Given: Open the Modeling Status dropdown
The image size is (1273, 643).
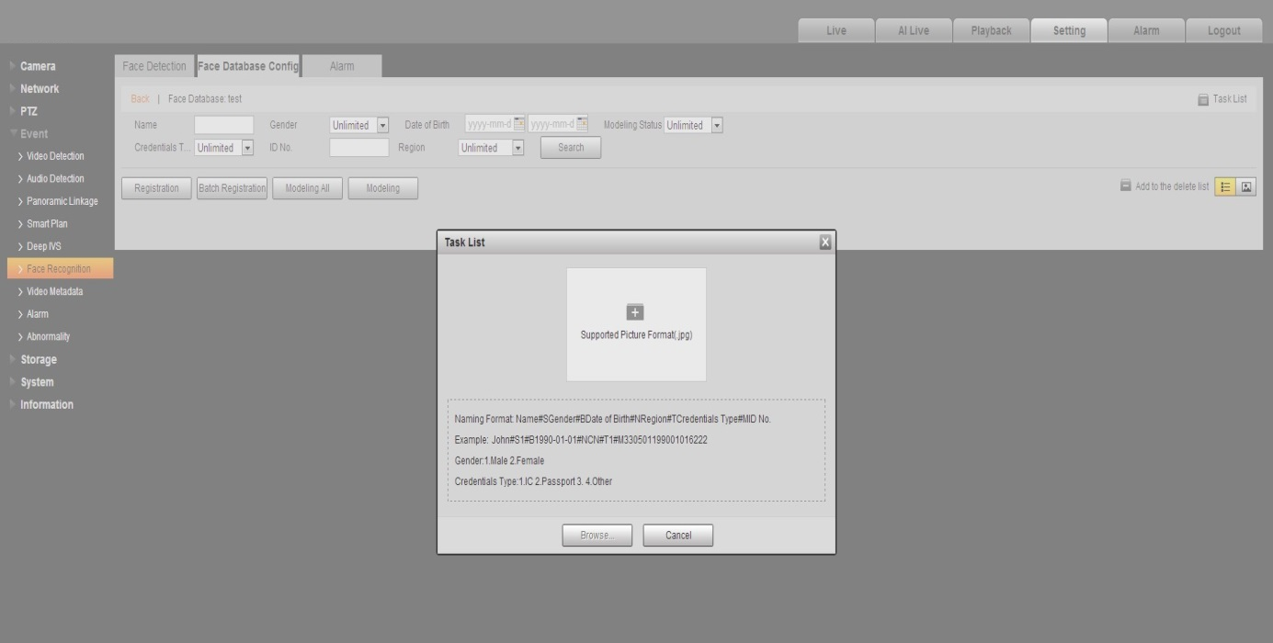Looking at the screenshot, I should point(694,125).
